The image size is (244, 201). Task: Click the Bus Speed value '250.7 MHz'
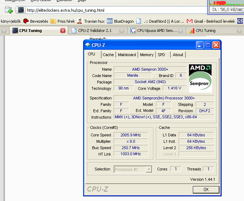coord(131,148)
